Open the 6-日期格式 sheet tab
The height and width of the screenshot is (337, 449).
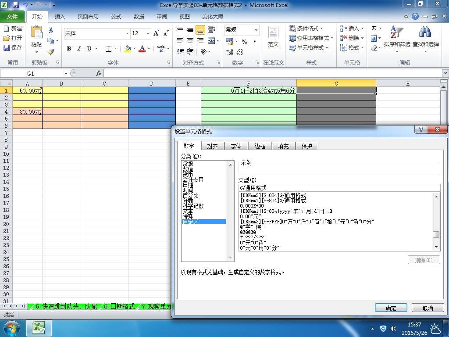click(119, 306)
